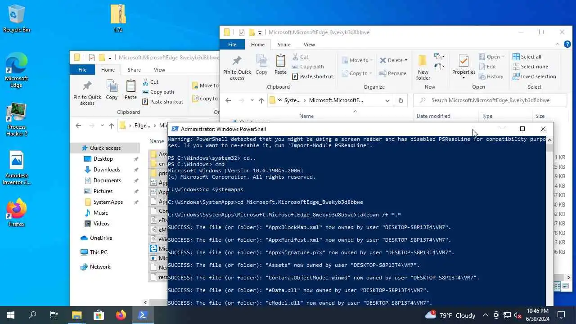
Task: Open the notification center on taskbar
Action: tap(561, 315)
